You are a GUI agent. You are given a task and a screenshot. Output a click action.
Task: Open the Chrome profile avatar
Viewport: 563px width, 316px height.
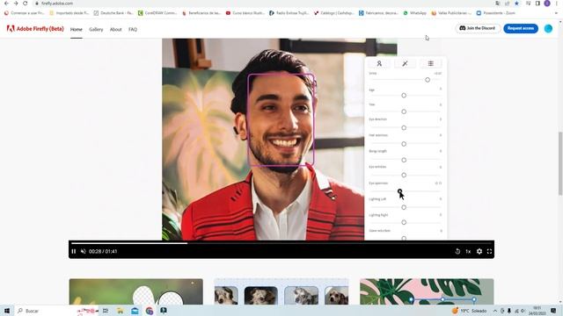pyautogui.click(x=547, y=4)
